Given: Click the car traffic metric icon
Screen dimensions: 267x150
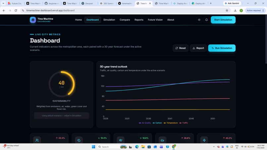Looking at the screenshot, I should pos(162,140).
